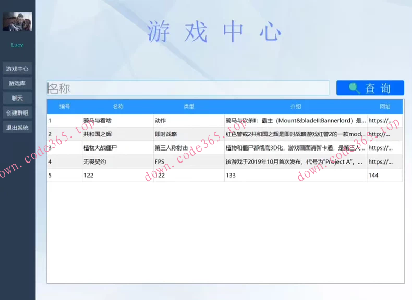Viewport: 412px width, 300px height.
Task: Select the type cell 即时战略
Action: click(x=189, y=134)
